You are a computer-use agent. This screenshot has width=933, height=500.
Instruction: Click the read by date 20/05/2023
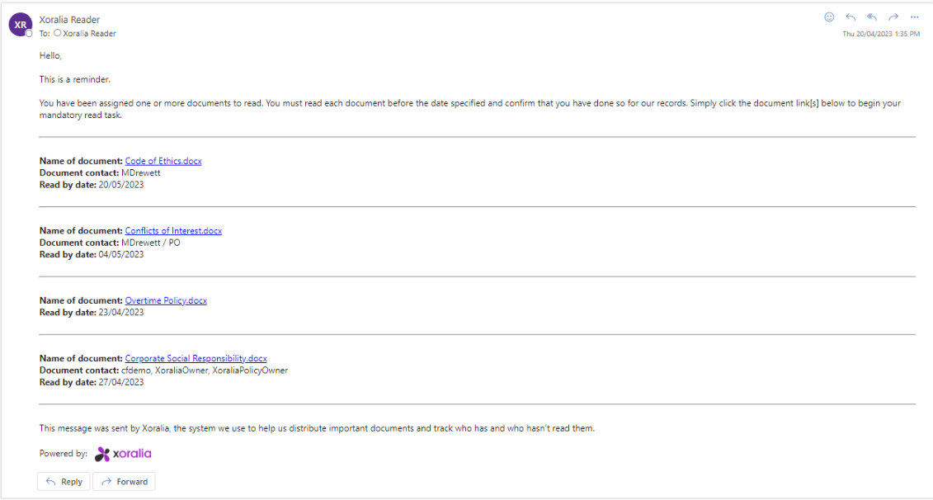point(120,185)
